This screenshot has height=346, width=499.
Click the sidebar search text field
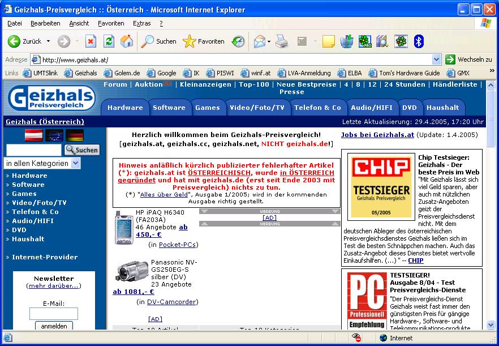(34, 149)
